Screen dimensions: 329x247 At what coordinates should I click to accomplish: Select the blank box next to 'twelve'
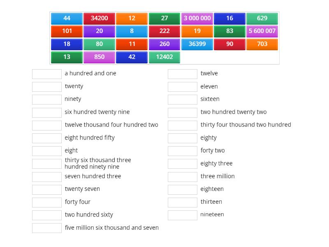[183, 74]
